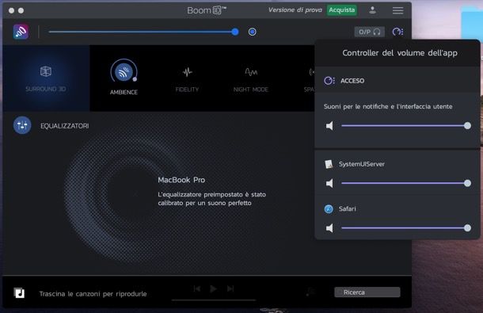Click the close window dot
The height and width of the screenshot is (313, 483).
[x=11, y=10]
